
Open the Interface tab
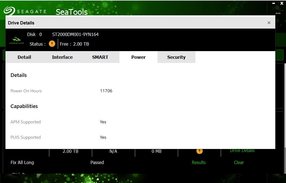pos(62,57)
